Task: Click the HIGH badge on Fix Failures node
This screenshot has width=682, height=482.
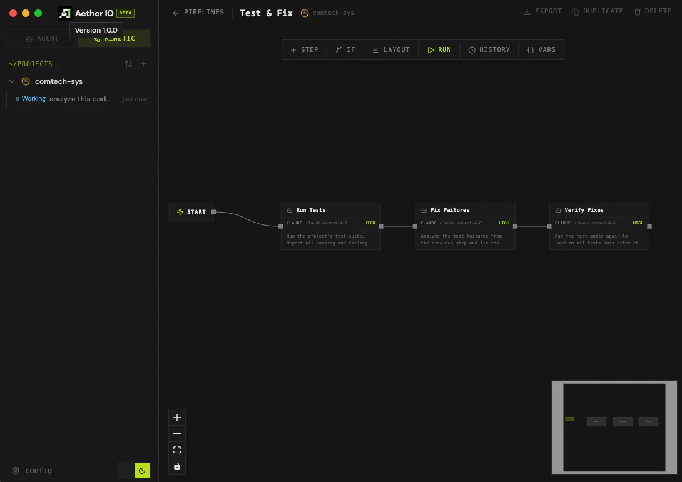Action: [504, 223]
